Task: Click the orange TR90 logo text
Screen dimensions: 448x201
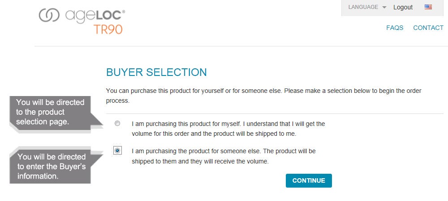Action: pos(108,29)
